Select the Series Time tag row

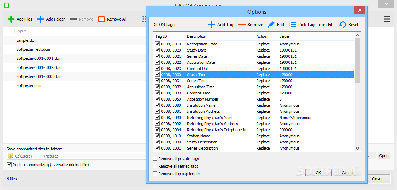254,81
